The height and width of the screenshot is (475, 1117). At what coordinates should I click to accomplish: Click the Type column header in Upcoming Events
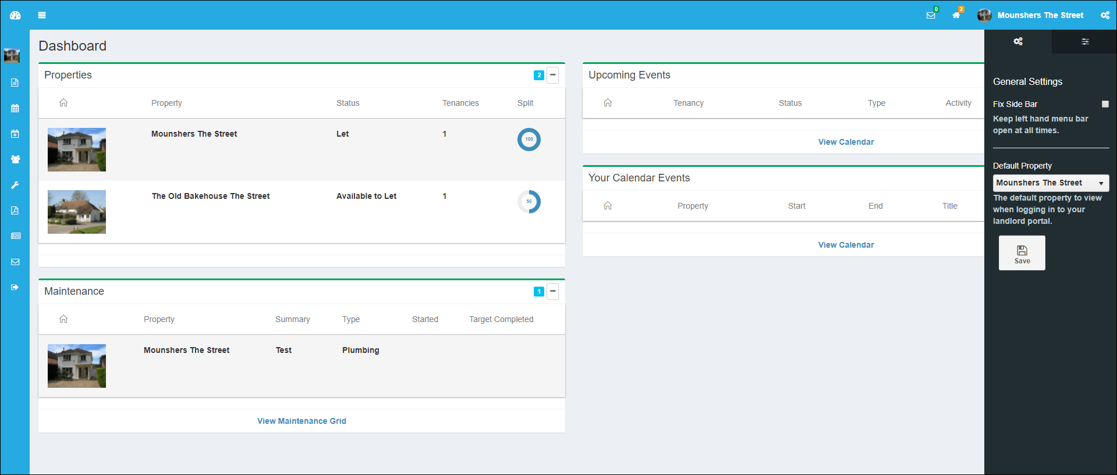coord(877,103)
